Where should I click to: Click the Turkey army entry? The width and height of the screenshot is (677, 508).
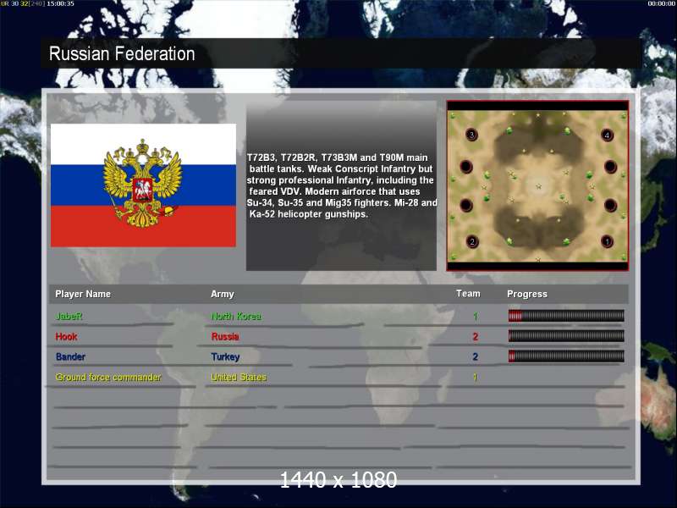[x=225, y=356]
